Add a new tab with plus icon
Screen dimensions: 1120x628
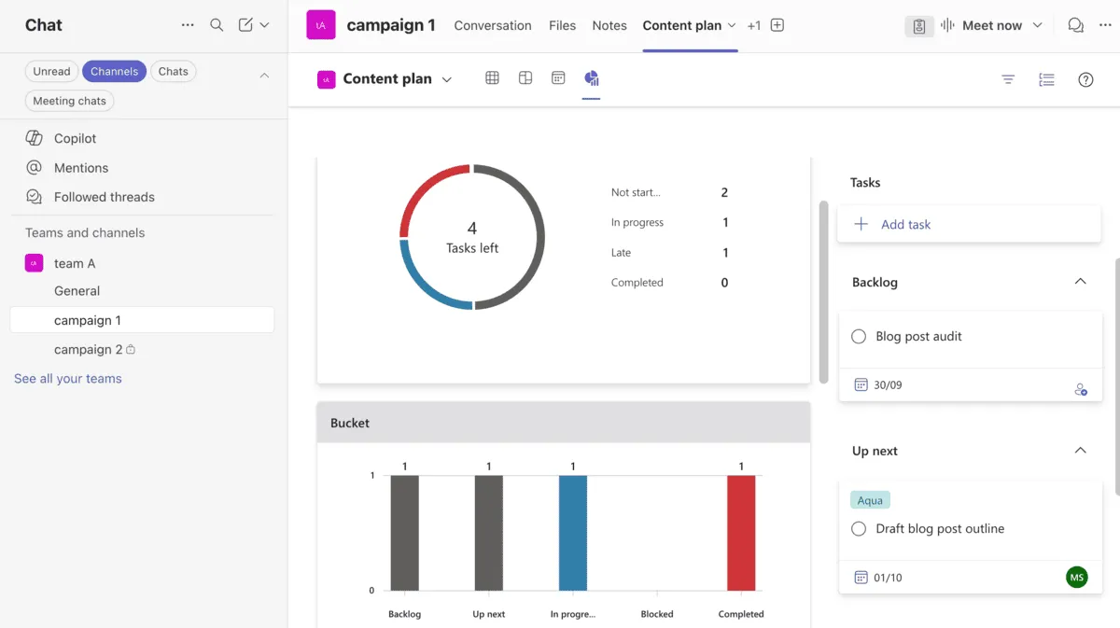pyautogui.click(x=777, y=25)
